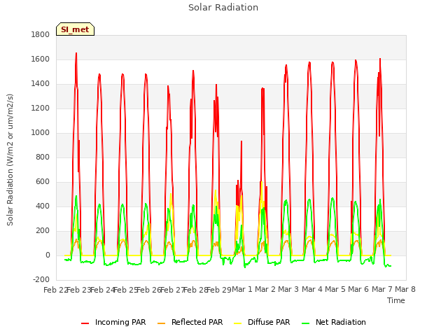Click the Feb 23 x-axis date label

coord(79,290)
